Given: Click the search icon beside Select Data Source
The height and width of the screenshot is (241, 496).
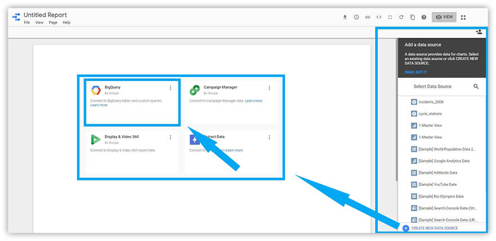Looking at the screenshot, I should (x=476, y=86).
